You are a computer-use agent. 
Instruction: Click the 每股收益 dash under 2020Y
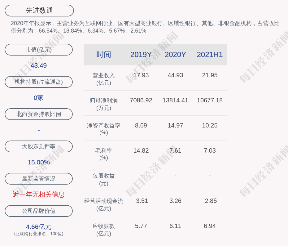tap(175, 176)
